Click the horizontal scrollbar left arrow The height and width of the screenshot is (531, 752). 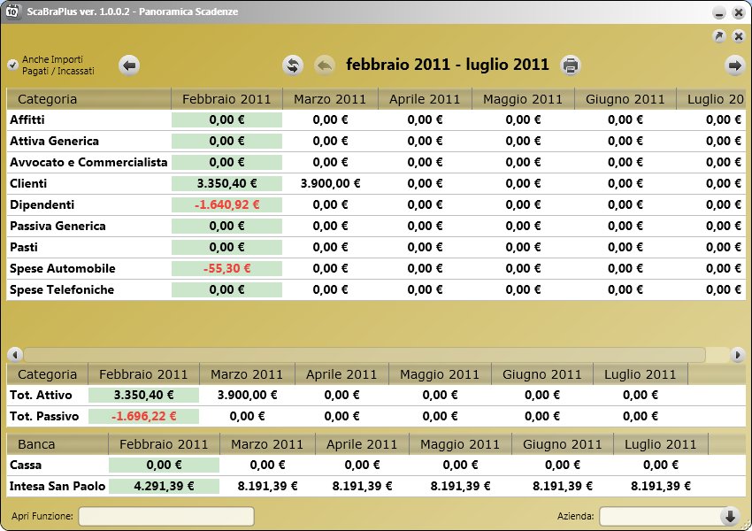tap(15, 355)
